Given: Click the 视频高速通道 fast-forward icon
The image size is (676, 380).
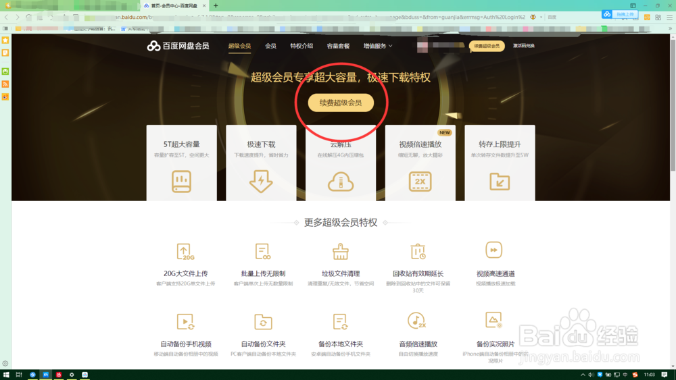Looking at the screenshot, I should pos(493,250).
